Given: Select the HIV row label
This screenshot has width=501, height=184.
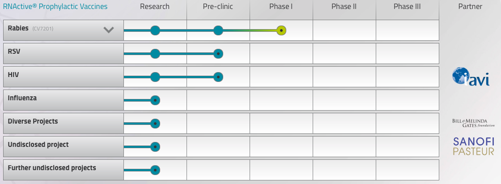Looking at the screenshot, I should [13, 75].
